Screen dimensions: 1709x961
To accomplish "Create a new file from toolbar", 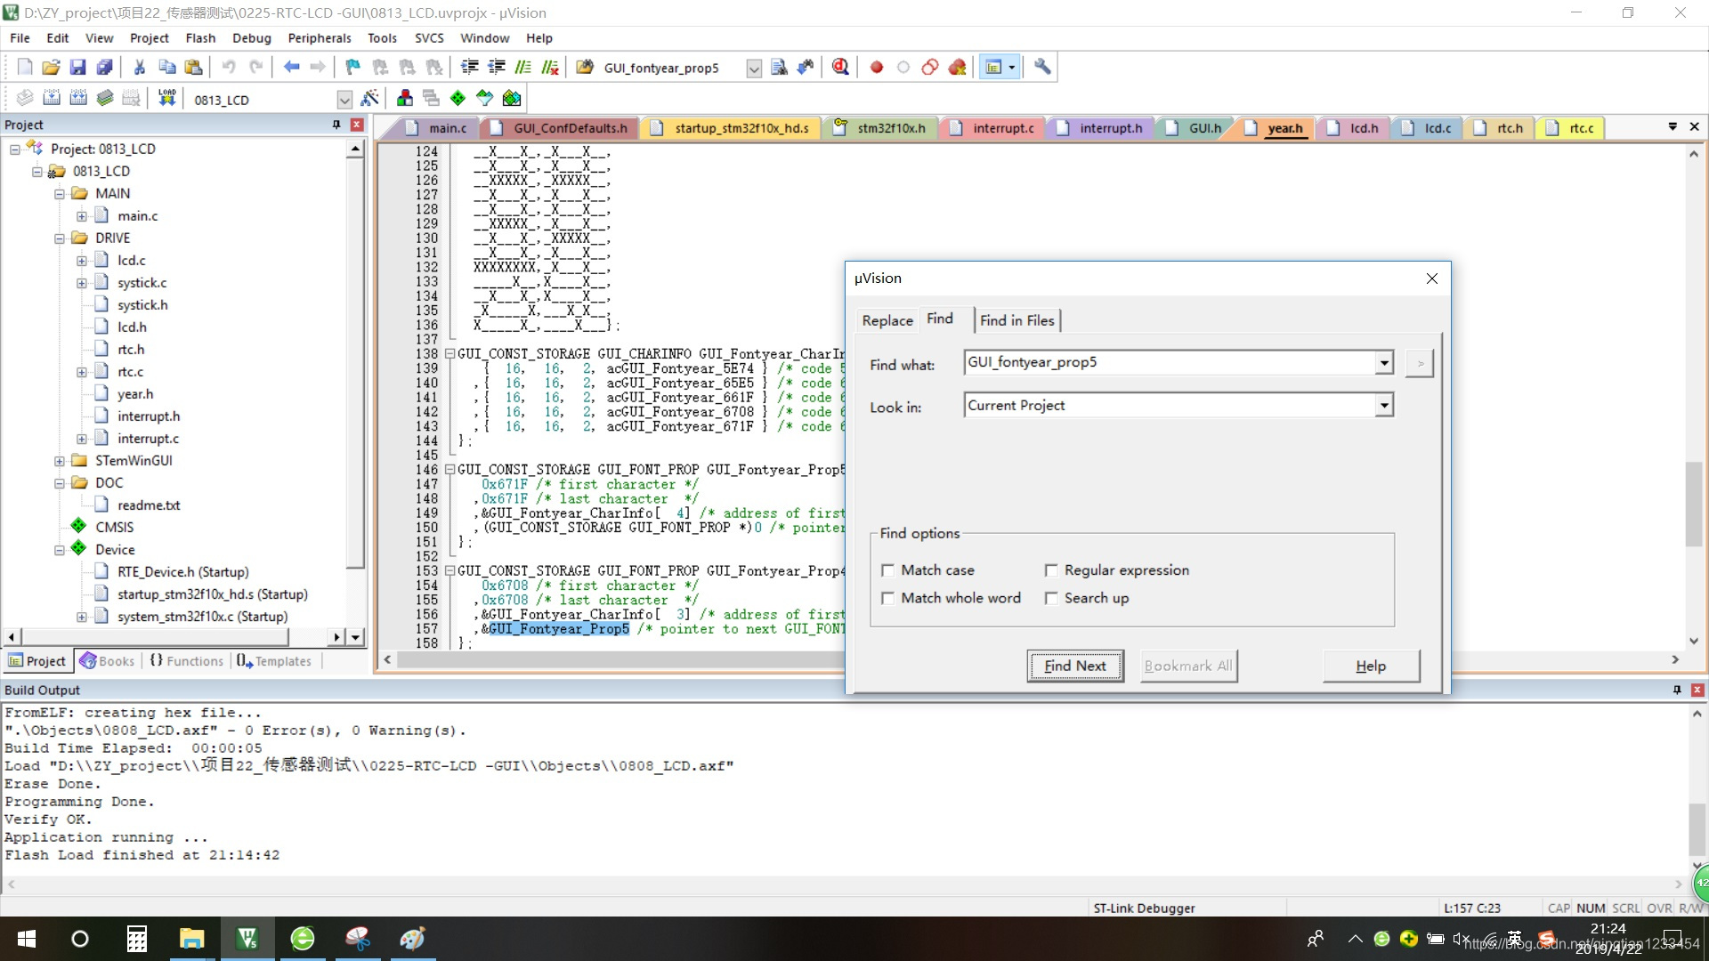I will pyautogui.click(x=25, y=68).
